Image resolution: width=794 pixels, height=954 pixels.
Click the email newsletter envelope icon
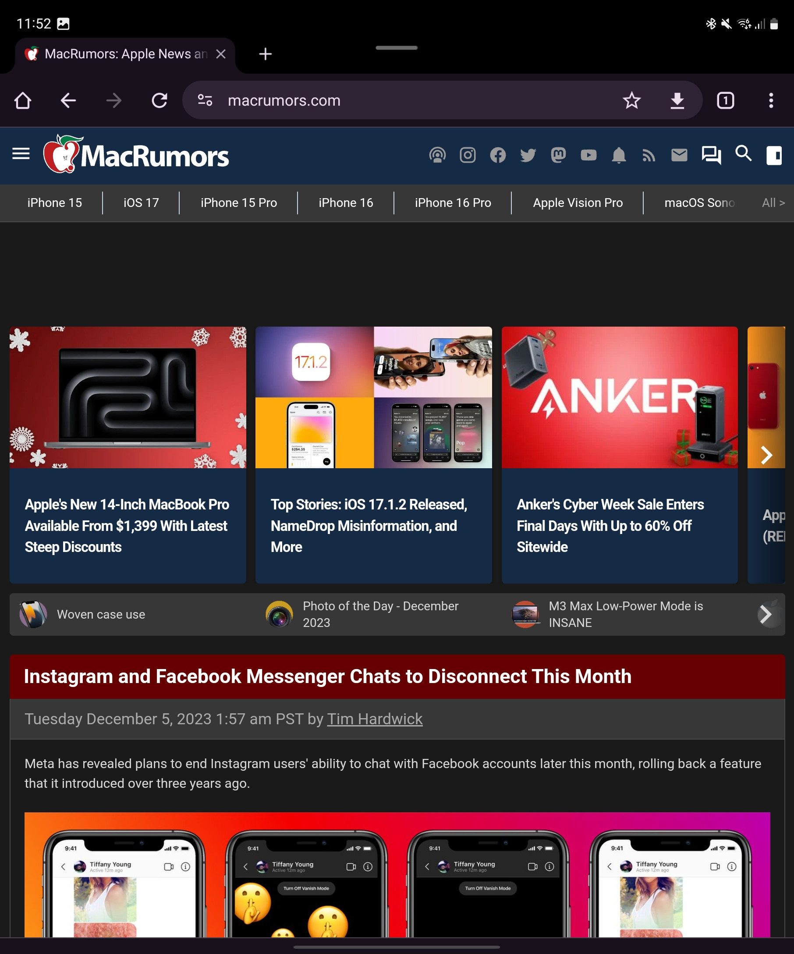click(x=679, y=155)
